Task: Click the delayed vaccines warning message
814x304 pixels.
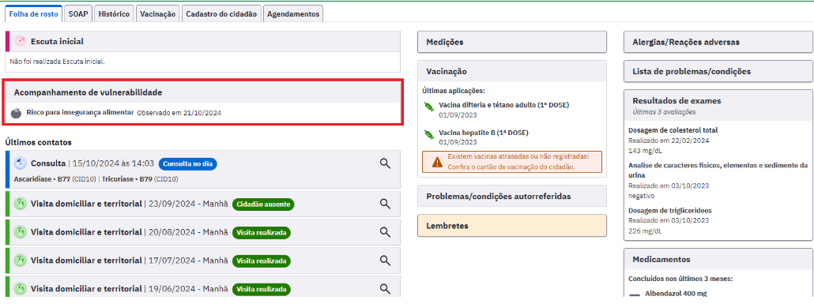Action: point(512,162)
